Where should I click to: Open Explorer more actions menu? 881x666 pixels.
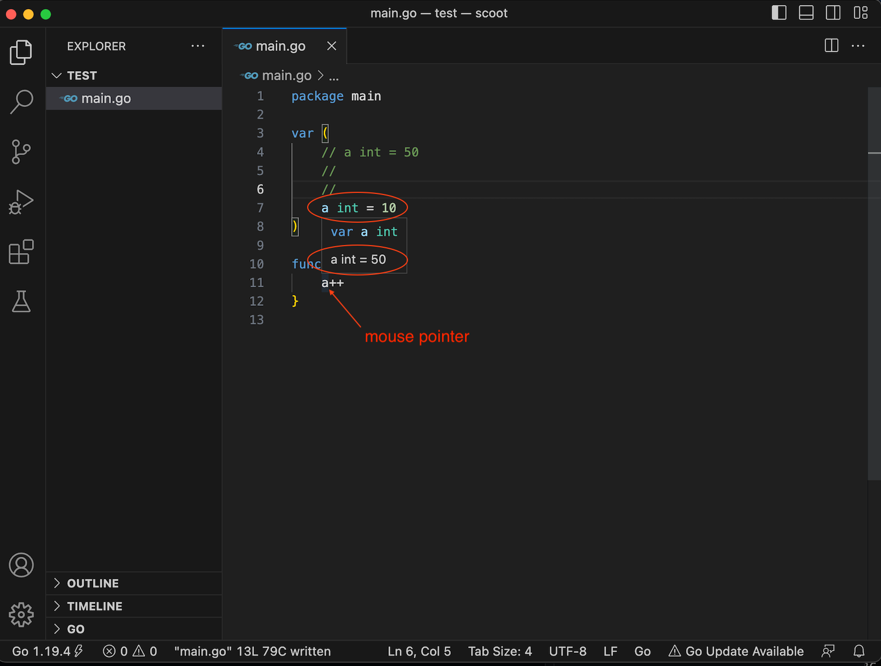pos(198,46)
